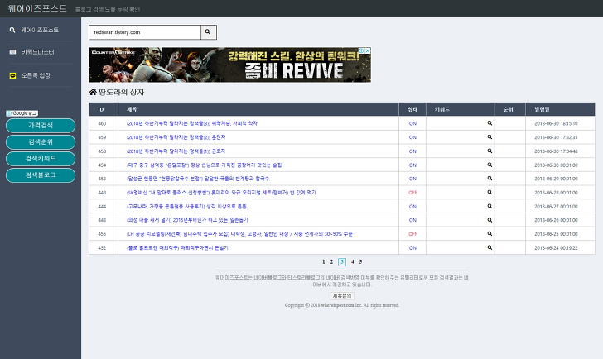Open keyword search icon in row 459
The height and width of the screenshot is (359, 603).
490,137
